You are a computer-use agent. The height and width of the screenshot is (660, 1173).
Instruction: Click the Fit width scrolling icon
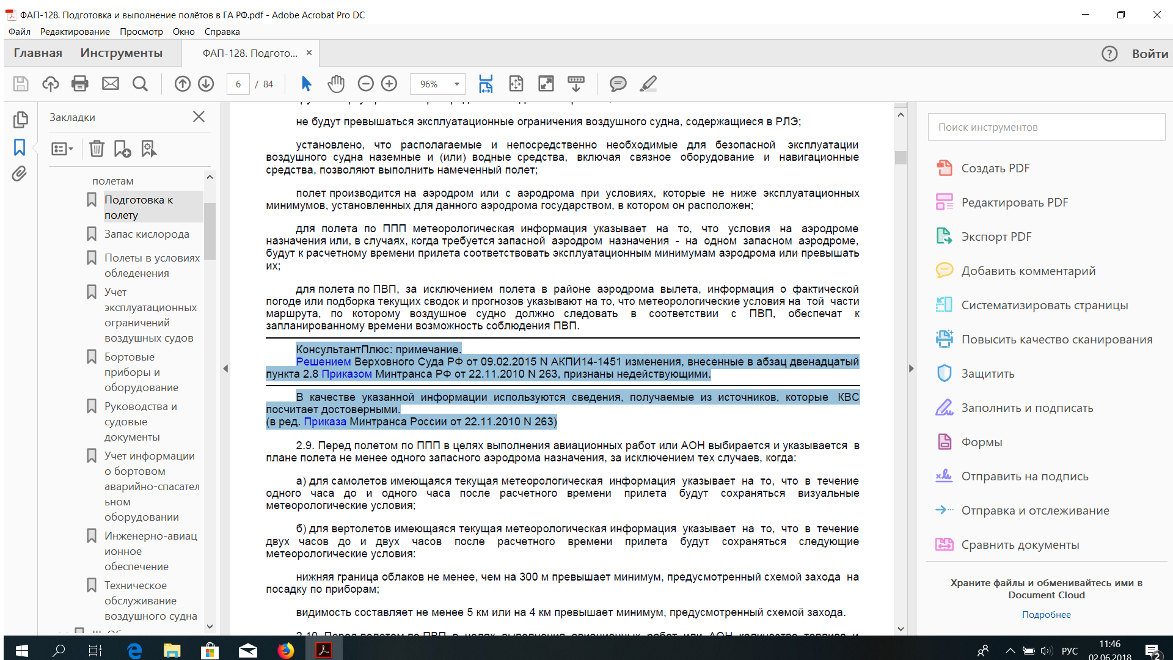coord(486,84)
